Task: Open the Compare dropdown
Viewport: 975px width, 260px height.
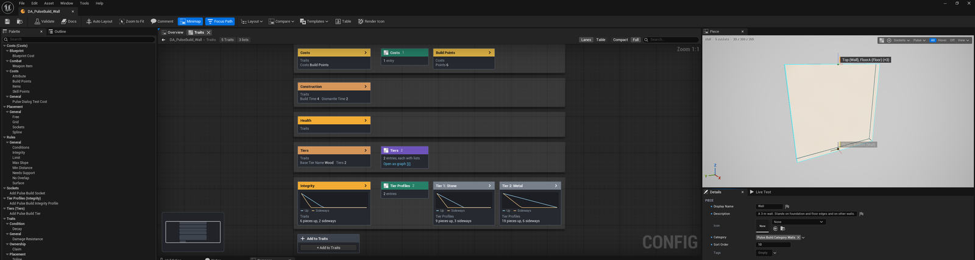Action: tap(282, 21)
